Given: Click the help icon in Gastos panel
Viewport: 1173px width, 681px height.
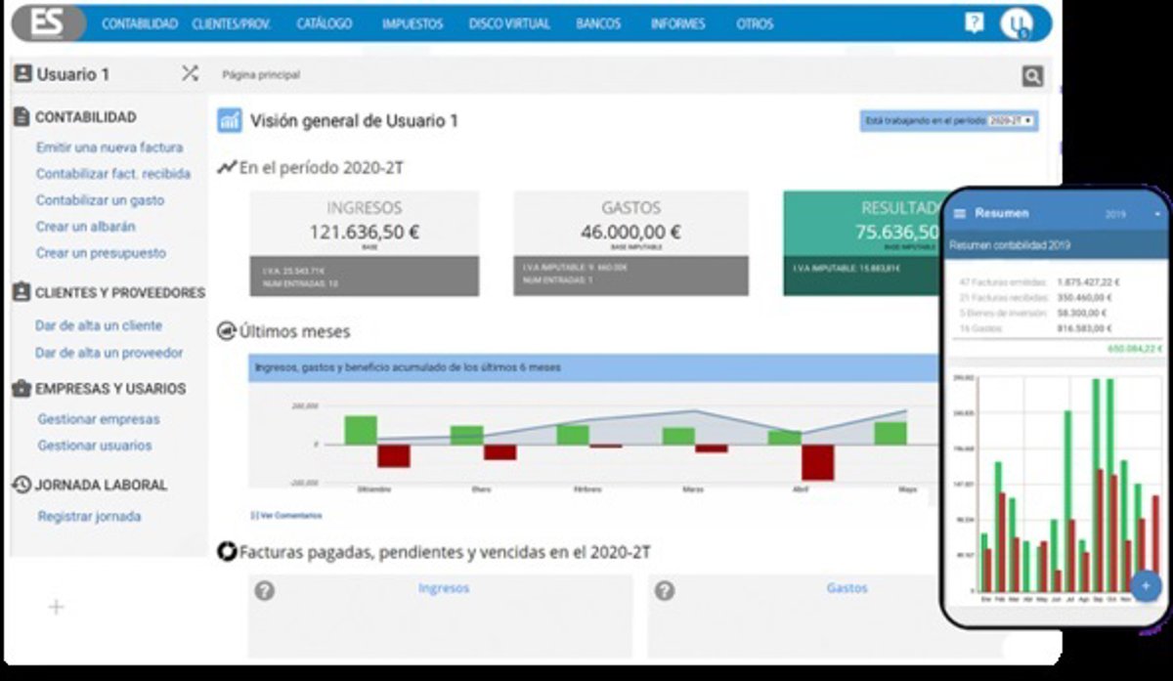Looking at the screenshot, I should tap(665, 590).
